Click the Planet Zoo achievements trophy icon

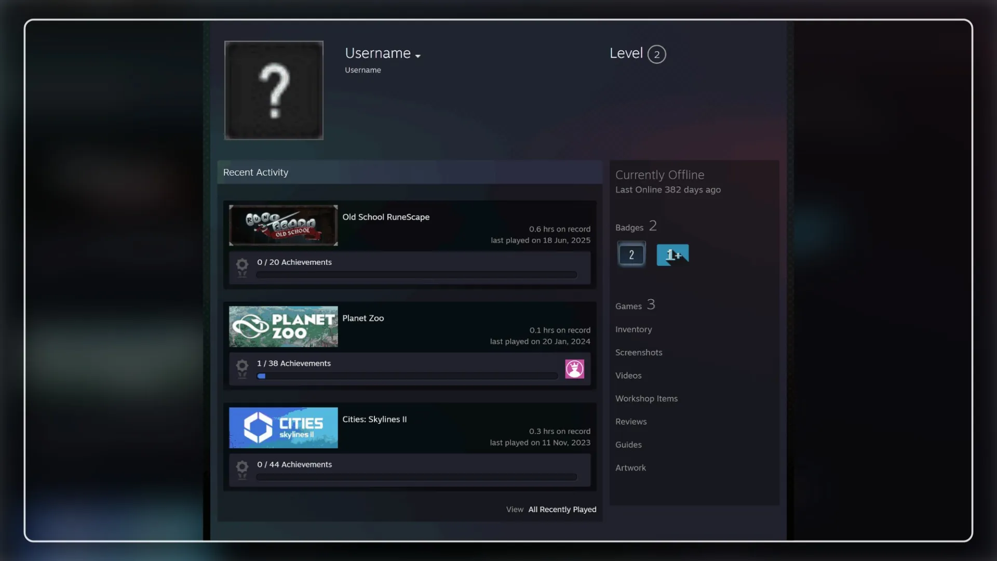tap(242, 369)
